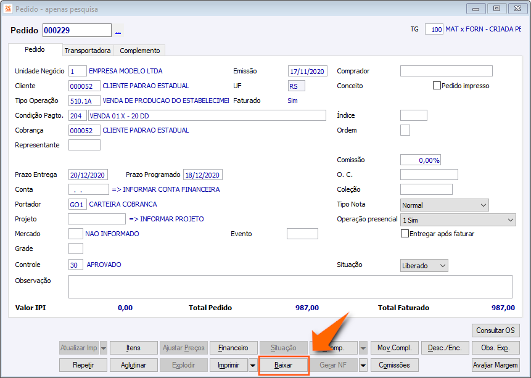Screen dimensions: 531x378
Task: Expand the arrow next to Atualizar Imp
Action: [x=104, y=348]
